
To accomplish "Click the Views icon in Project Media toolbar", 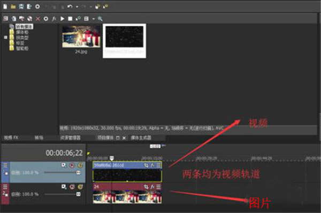I will pos(86,19).
